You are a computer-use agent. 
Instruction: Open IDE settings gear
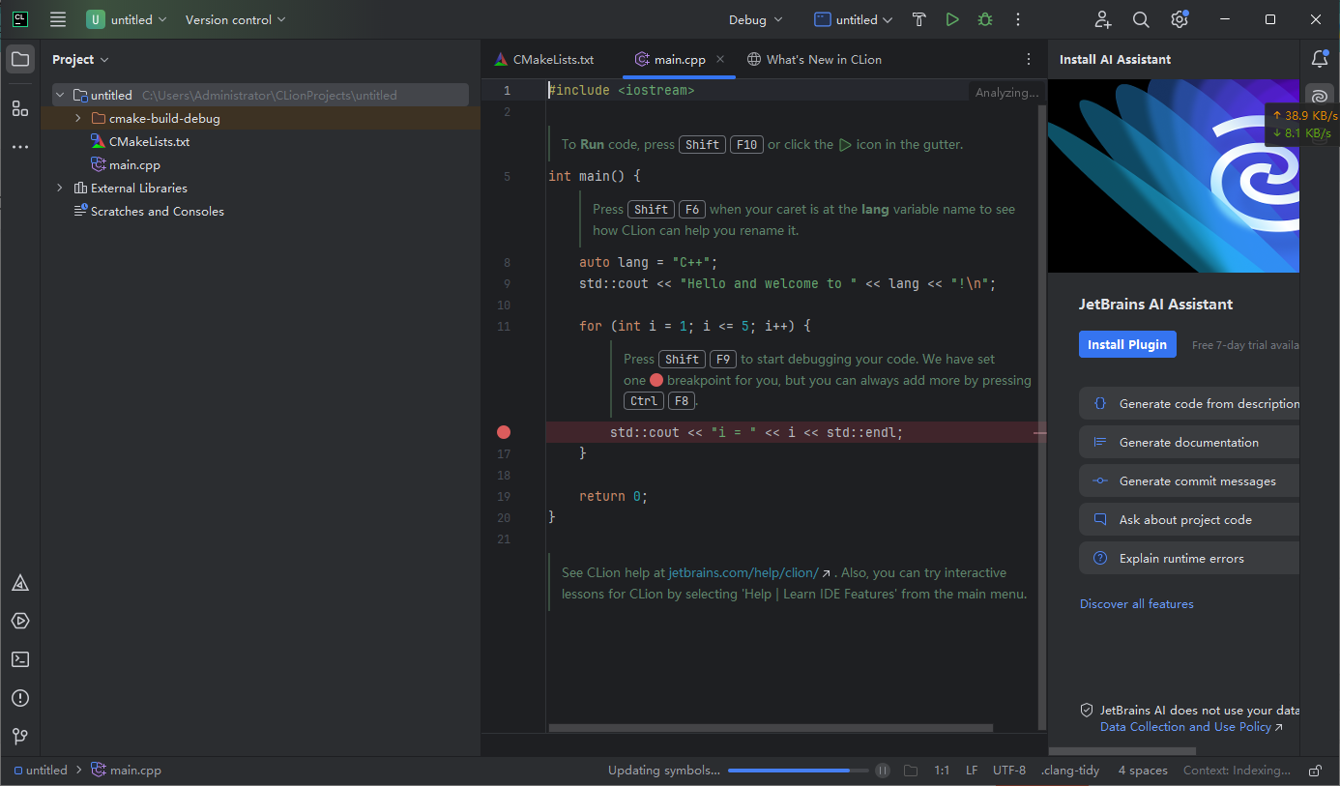click(x=1180, y=19)
